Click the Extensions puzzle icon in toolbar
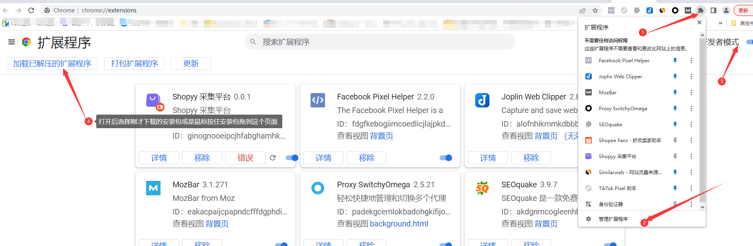Image resolution: width=753 pixels, height=246 pixels. 700,10
